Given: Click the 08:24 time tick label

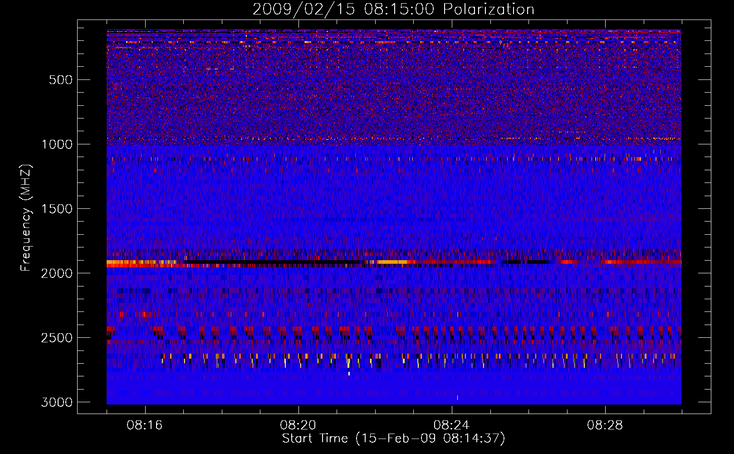Looking at the screenshot, I should tap(451, 425).
